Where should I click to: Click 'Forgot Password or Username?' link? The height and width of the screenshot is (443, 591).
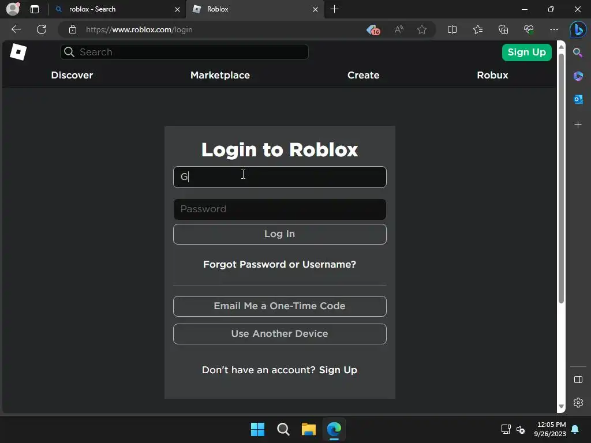tap(280, 264)
